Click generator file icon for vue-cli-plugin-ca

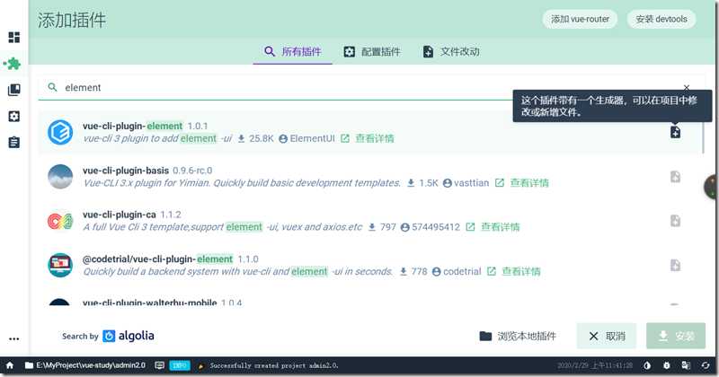(675, 220)
